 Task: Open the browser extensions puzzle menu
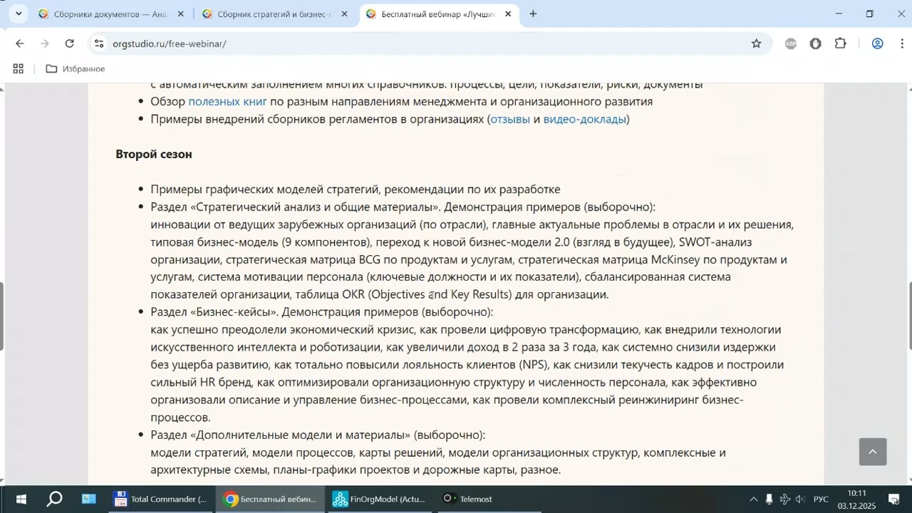(x=841, y=43)
